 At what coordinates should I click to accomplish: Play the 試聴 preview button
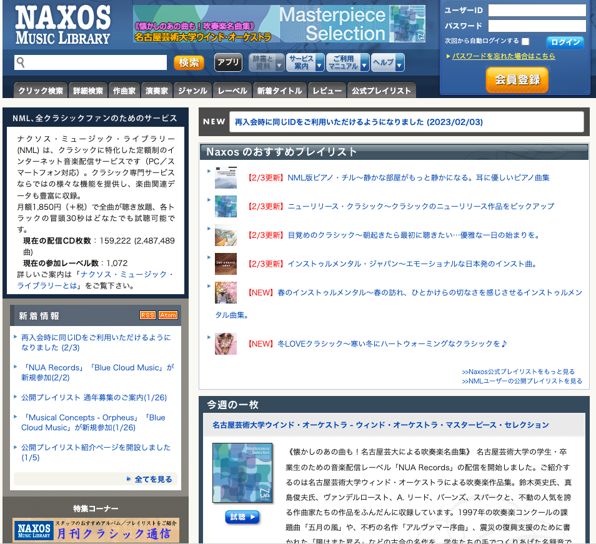(242, 517)
